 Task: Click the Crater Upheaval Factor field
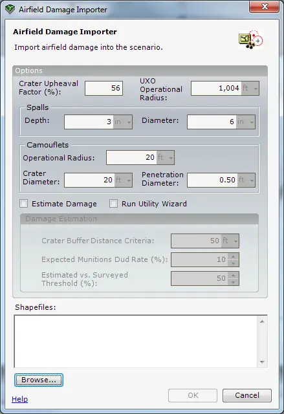(x=104, y=88)
